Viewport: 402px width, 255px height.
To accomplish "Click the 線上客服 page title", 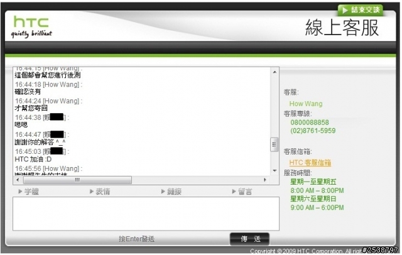I will pyautogui.click(x=342, y=28).
